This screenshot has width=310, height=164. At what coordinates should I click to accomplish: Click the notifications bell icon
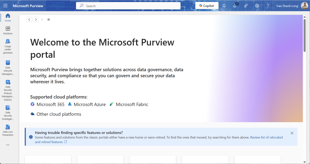[x=224, y=6]
